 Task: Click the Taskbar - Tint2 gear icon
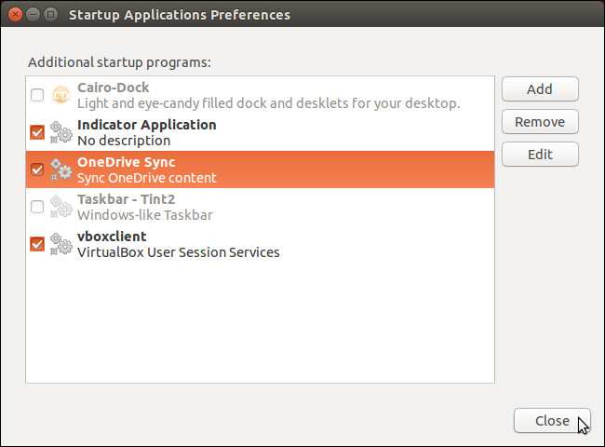(60, 207)
